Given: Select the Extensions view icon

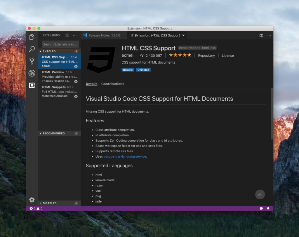Looking at the screenshot, I should pyautogui.click(x=32, y=85).
